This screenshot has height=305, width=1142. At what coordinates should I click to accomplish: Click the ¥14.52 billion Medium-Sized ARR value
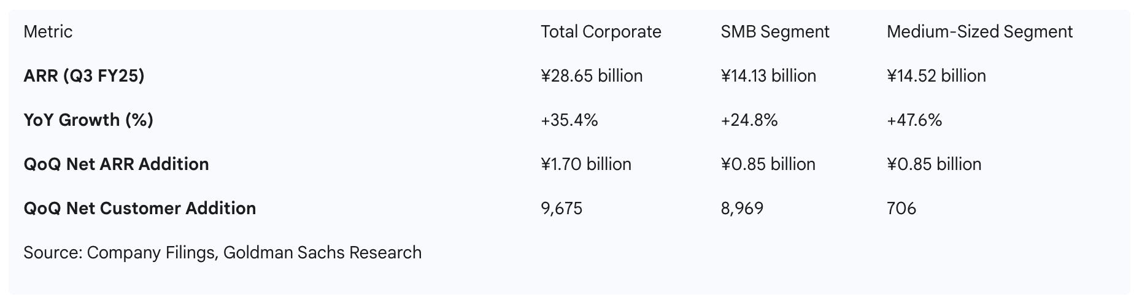(936, 76)
